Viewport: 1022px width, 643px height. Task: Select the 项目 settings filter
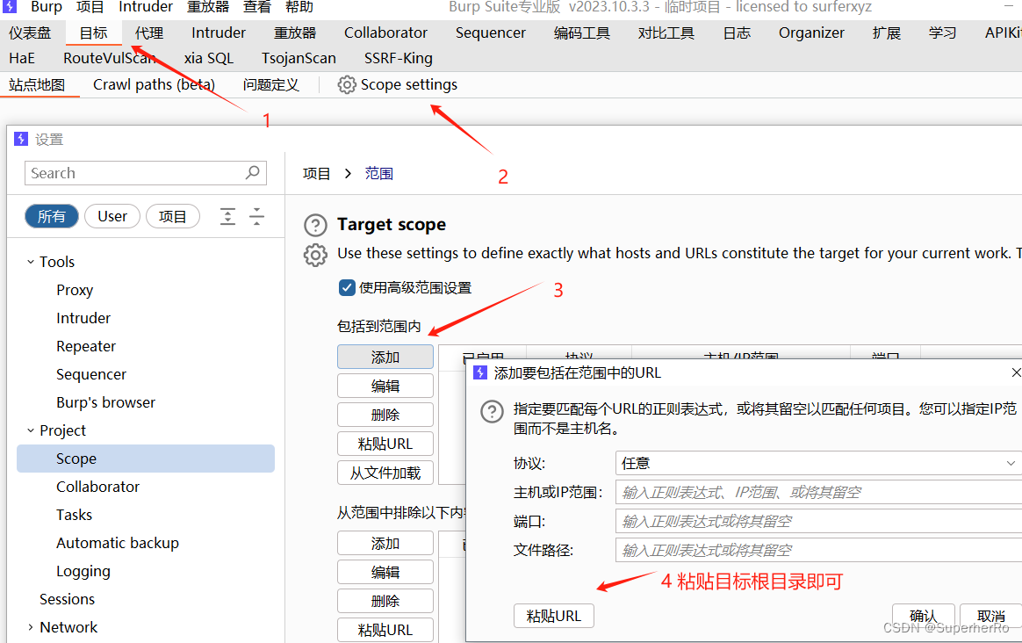click(x=172, y=215)
